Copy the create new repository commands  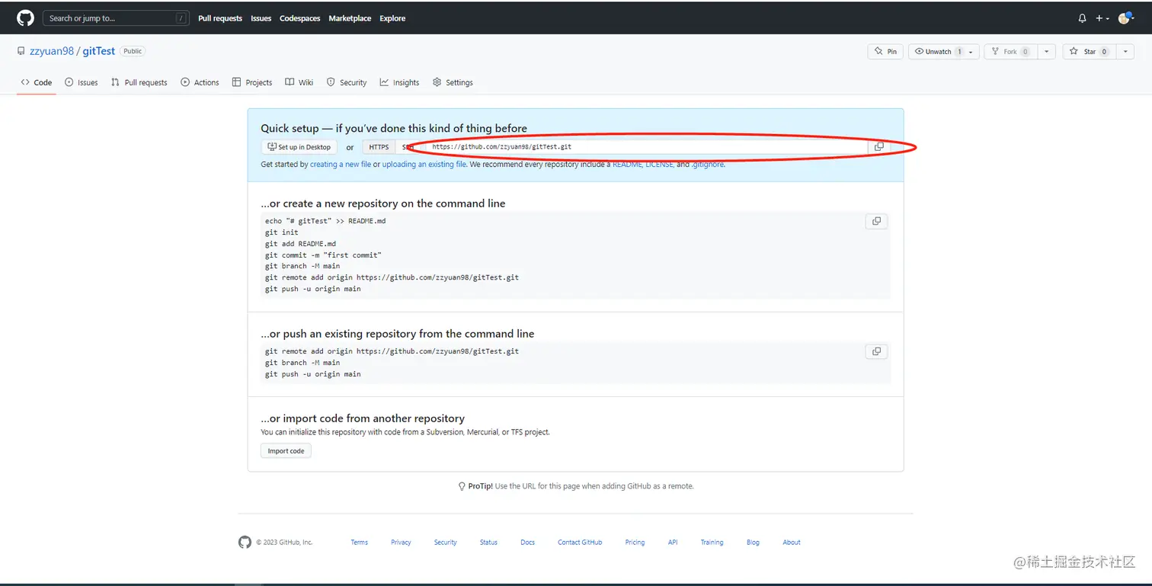(876, 221)
